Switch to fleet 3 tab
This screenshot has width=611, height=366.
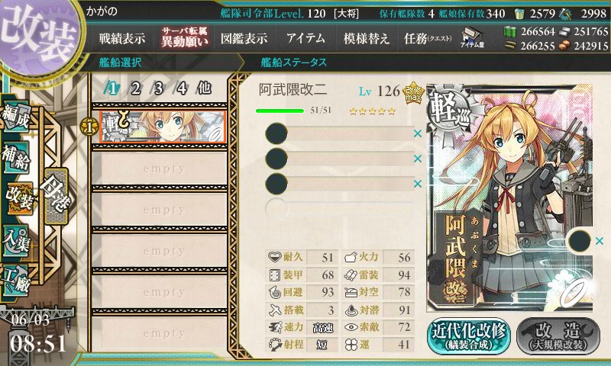pyautogui.click(x=158, y=88)
